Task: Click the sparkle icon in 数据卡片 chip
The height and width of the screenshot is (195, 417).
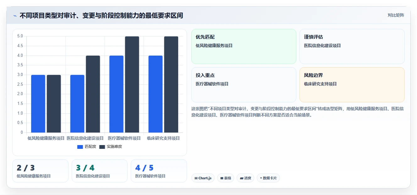Action: point(261,178)
